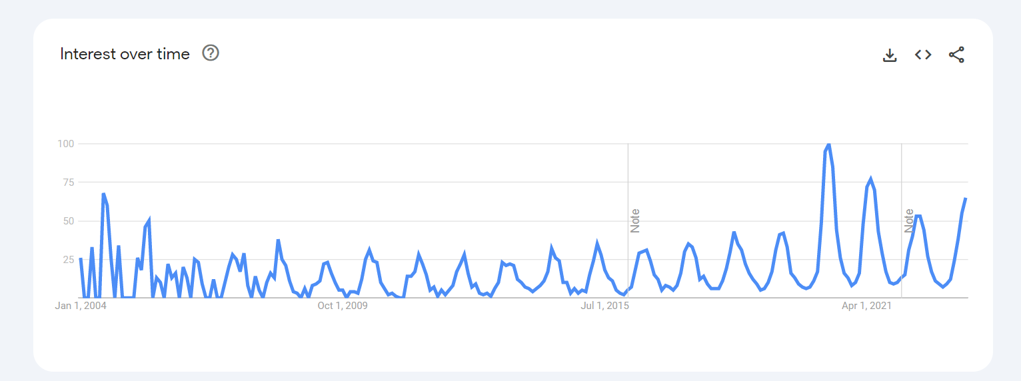Click the peak right after the second Note

tap(918, 216)
